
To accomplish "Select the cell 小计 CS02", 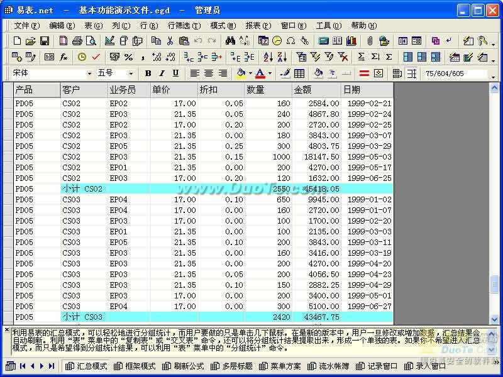I will tap(84, 189).
